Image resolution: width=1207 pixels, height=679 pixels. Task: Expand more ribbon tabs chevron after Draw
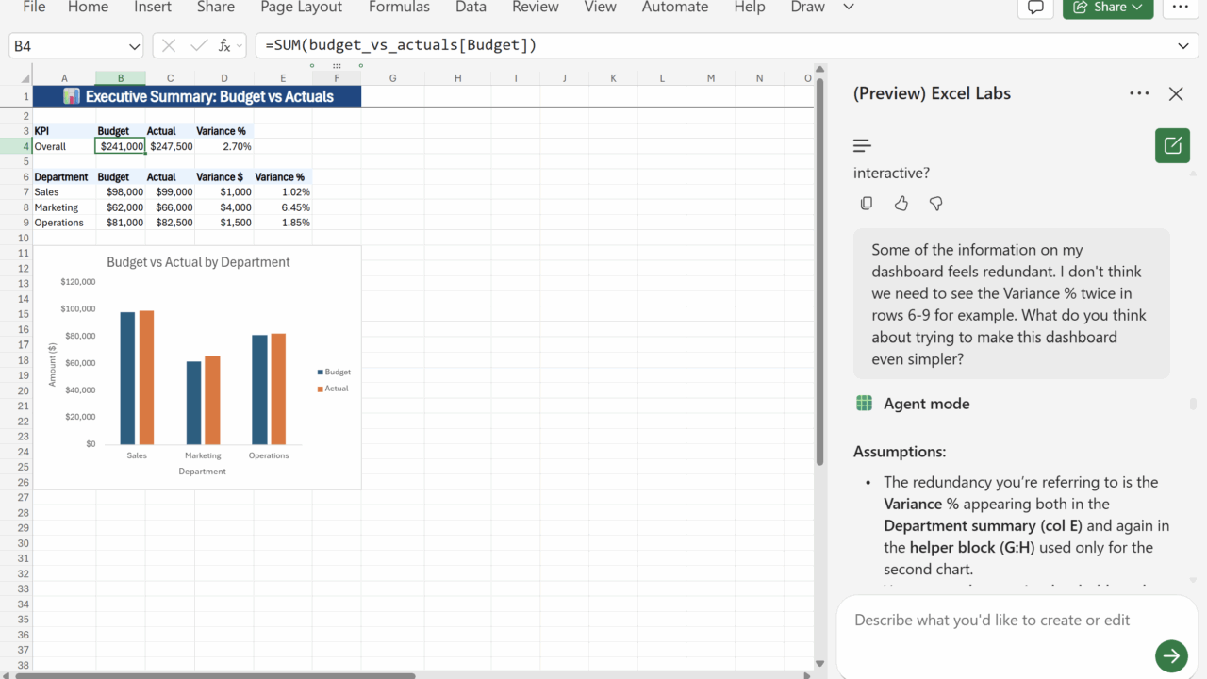(848, 8)
